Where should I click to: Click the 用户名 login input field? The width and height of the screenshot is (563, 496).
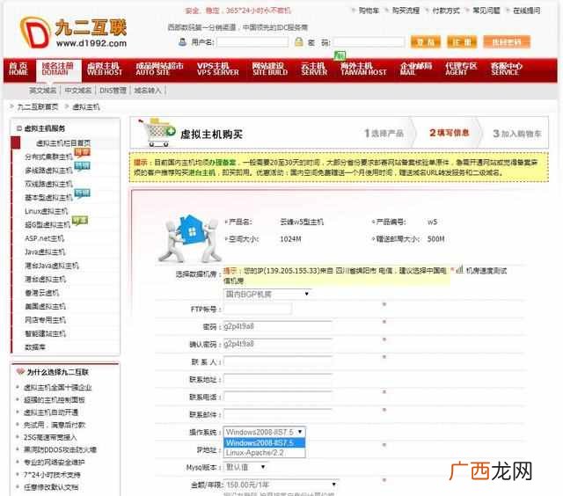252,42
